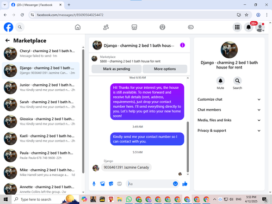Send a thumbs-up like
Screen dimensions: 272x204
(x=185, y=184)
